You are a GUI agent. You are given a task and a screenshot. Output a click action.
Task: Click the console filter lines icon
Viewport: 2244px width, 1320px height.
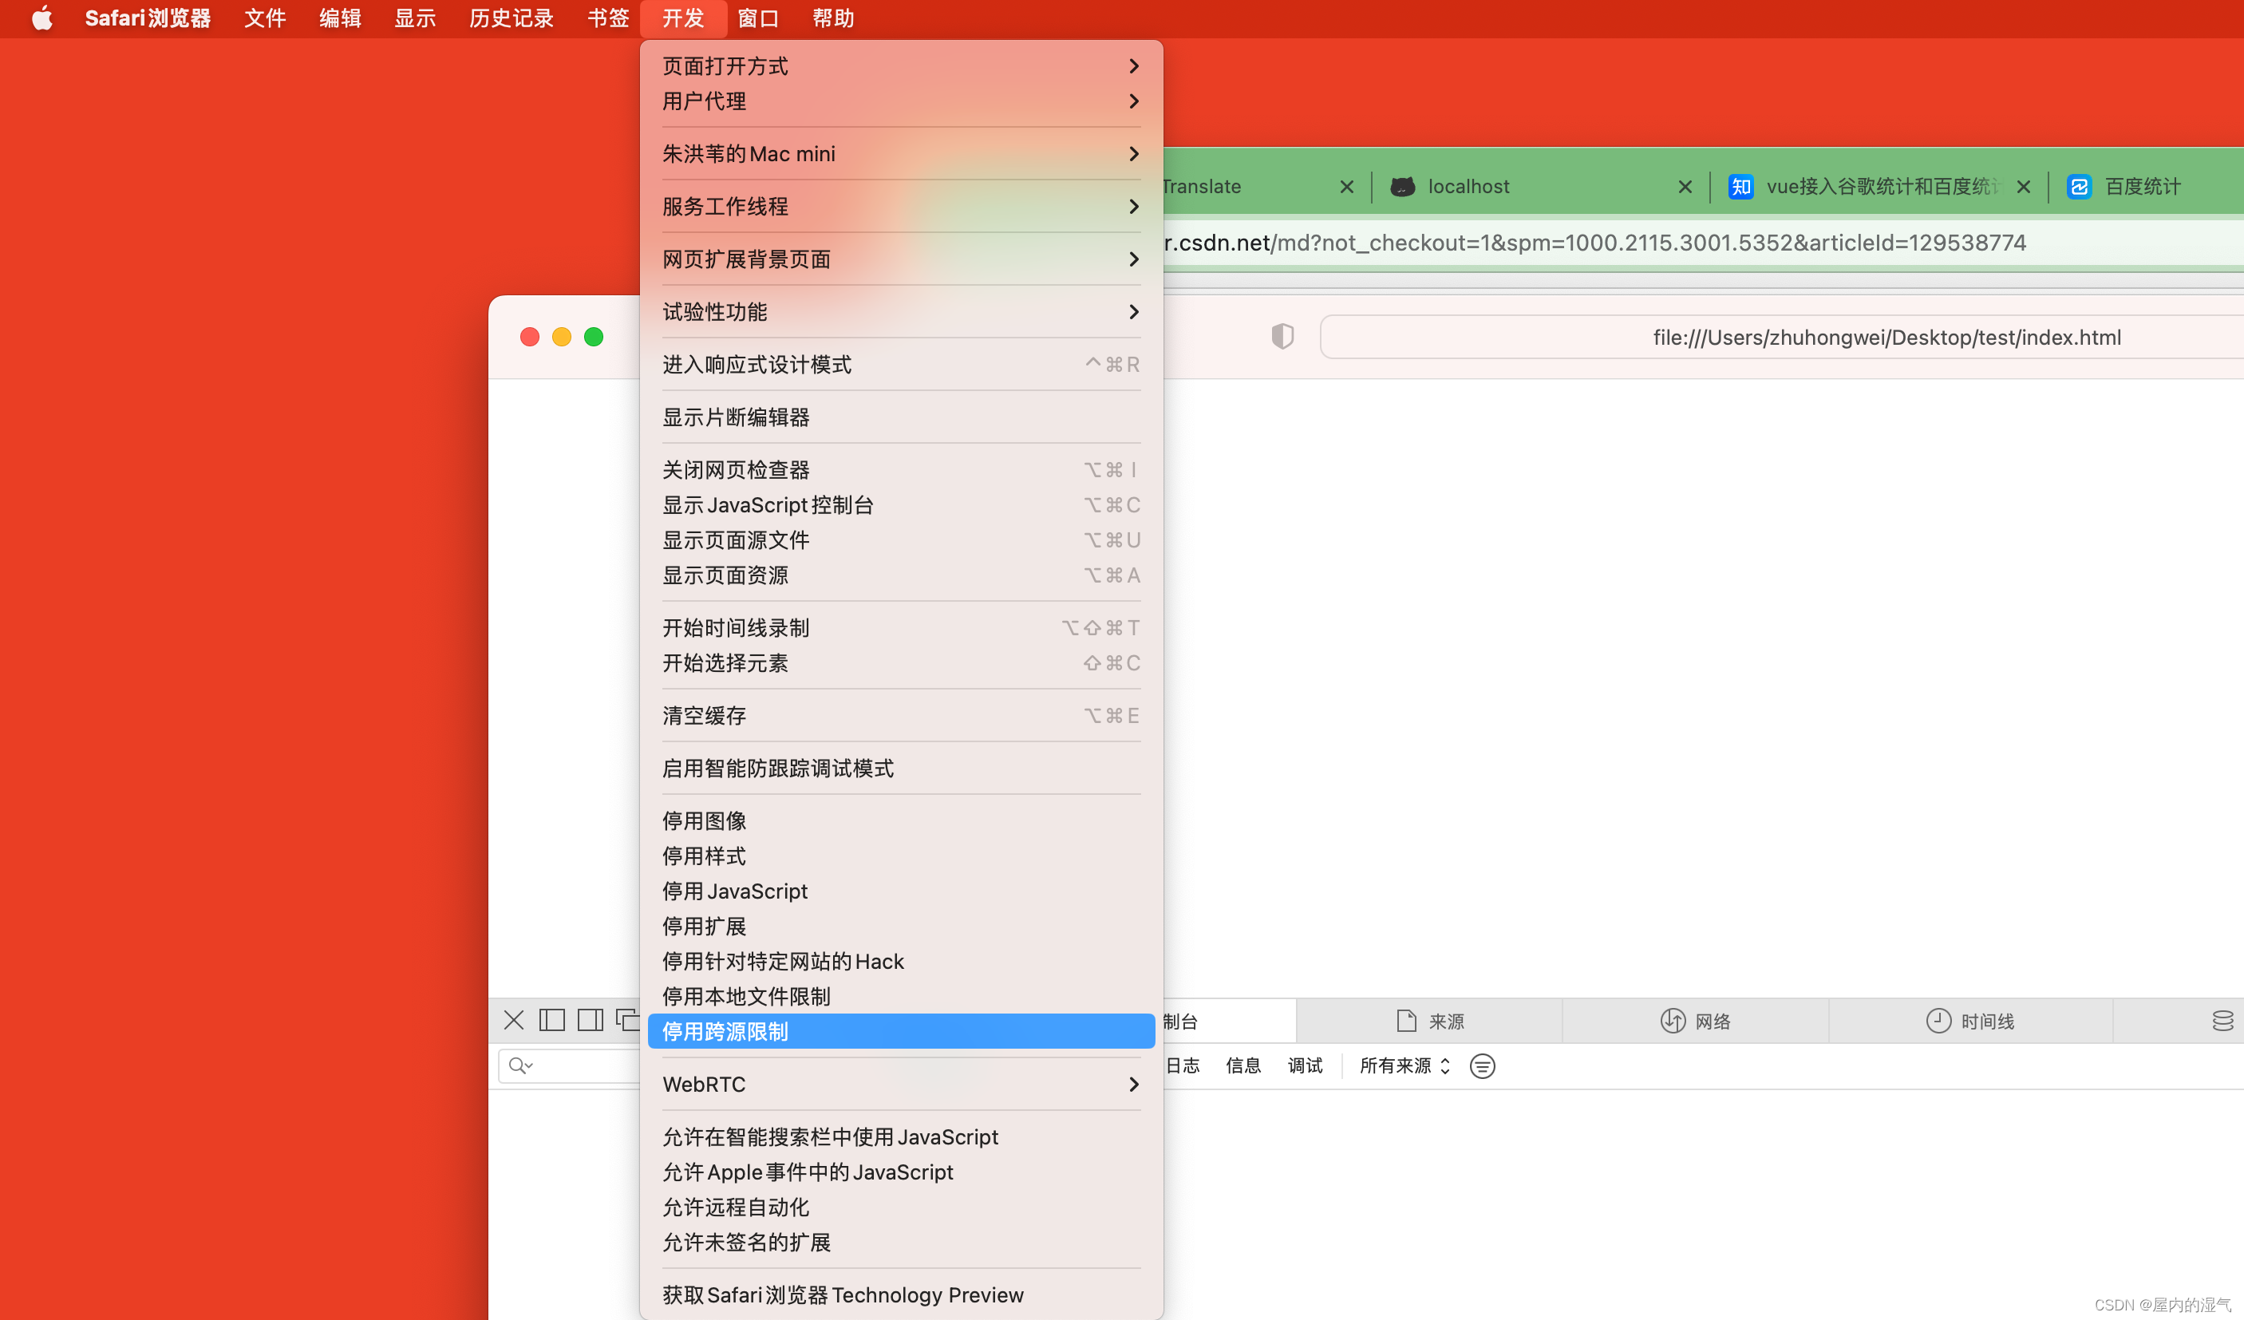(1482, 1065)
